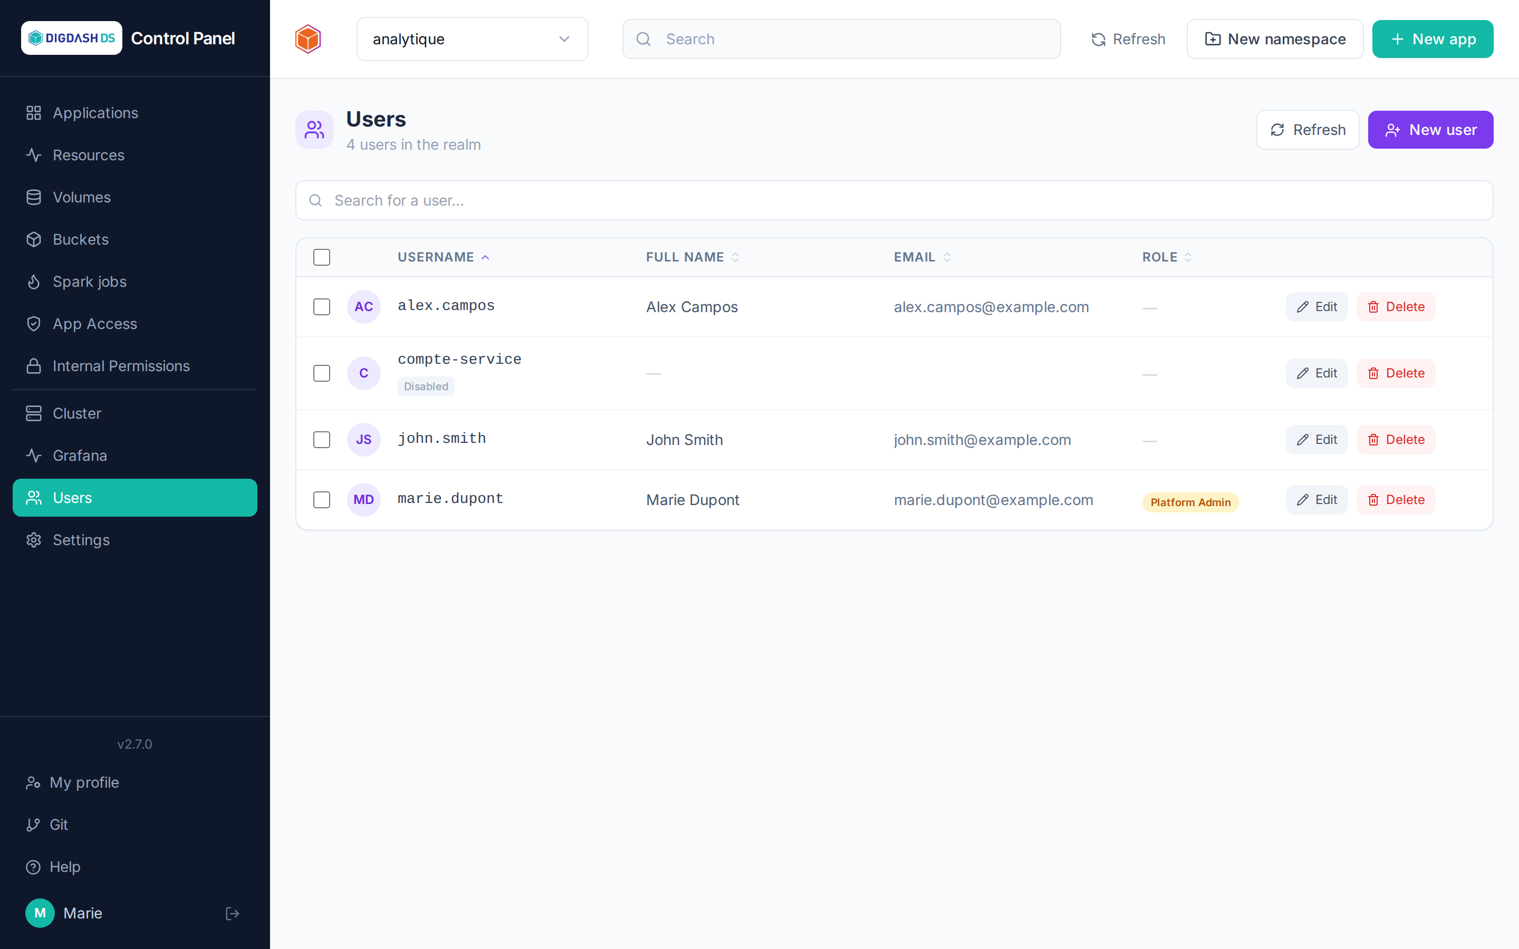Check the compte-service row checkbox
Viewport: 1519px width, 949px height.
pyautogui.click(x=322, y=373)
